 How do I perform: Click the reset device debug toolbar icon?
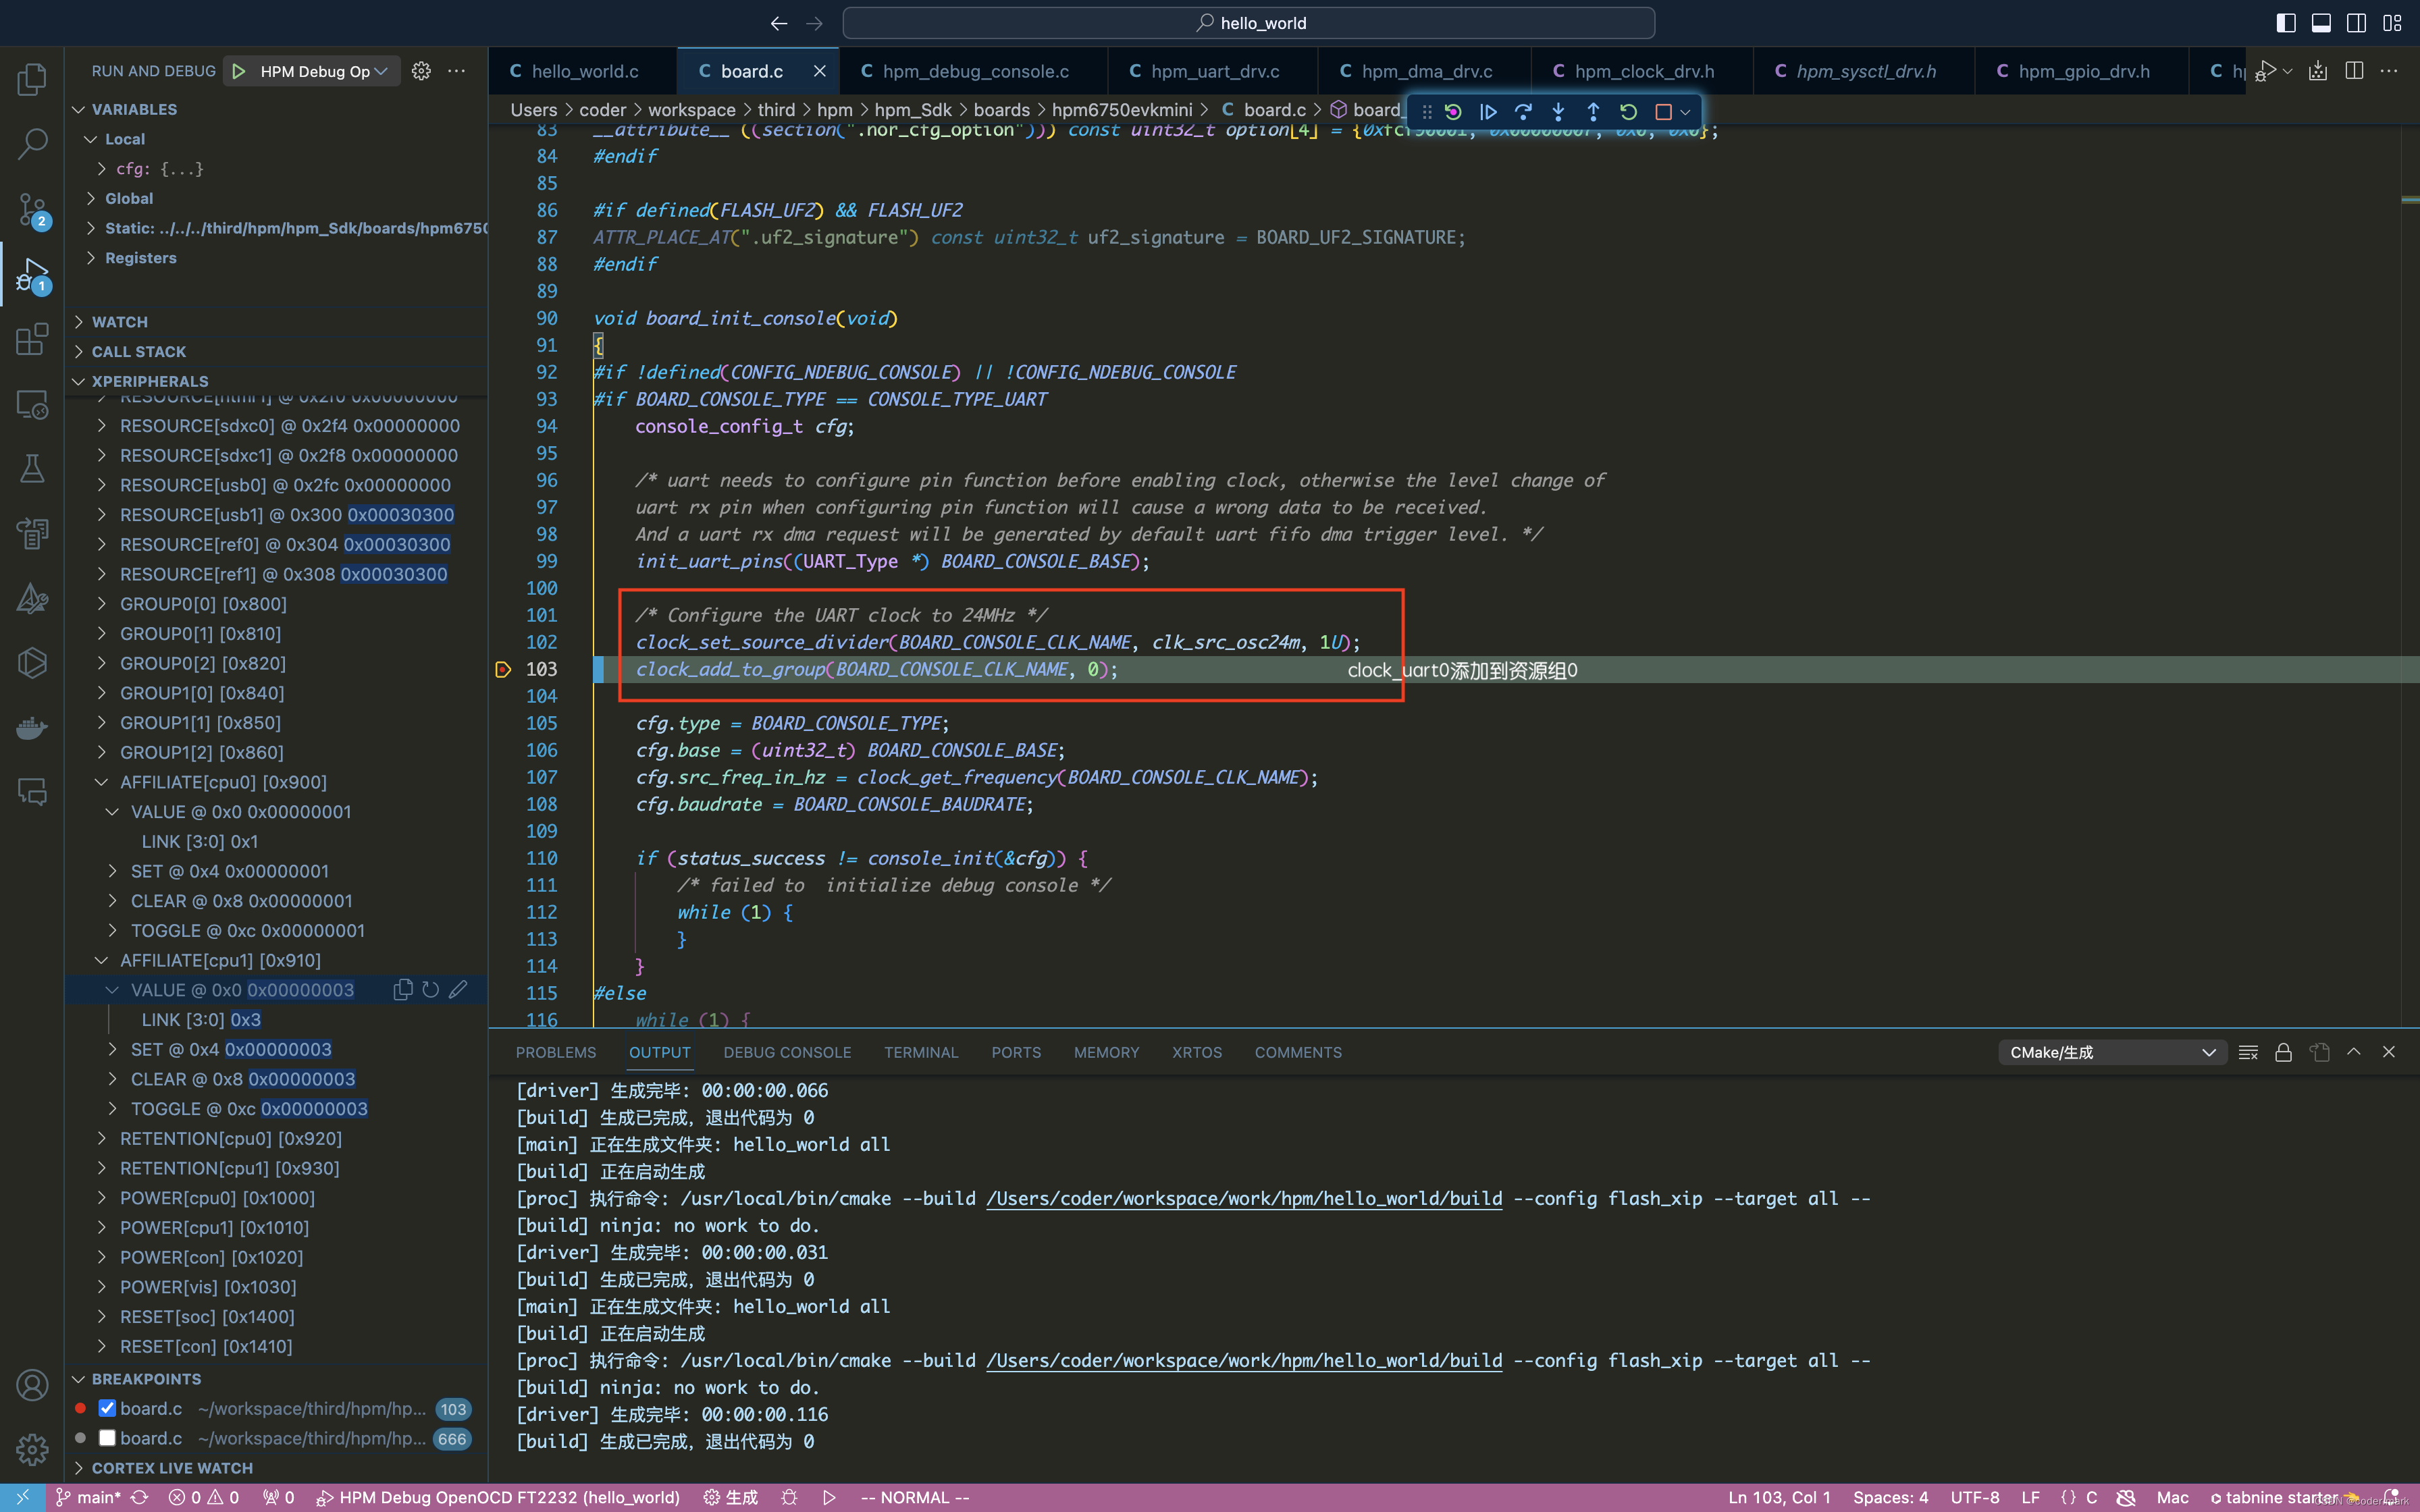pyautogui.click(x=1453, y=112)
